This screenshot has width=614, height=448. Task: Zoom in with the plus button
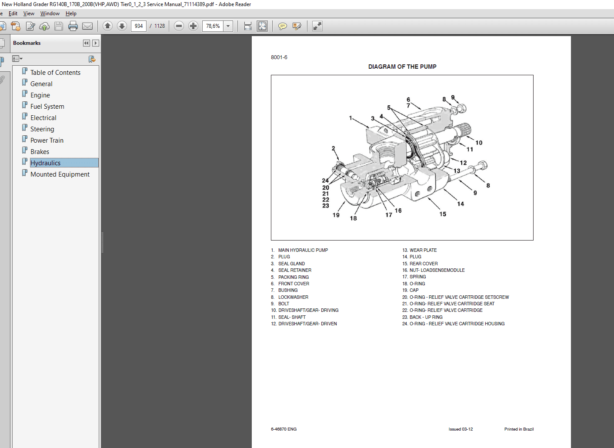pyautogui.click(x=194, y=26)
